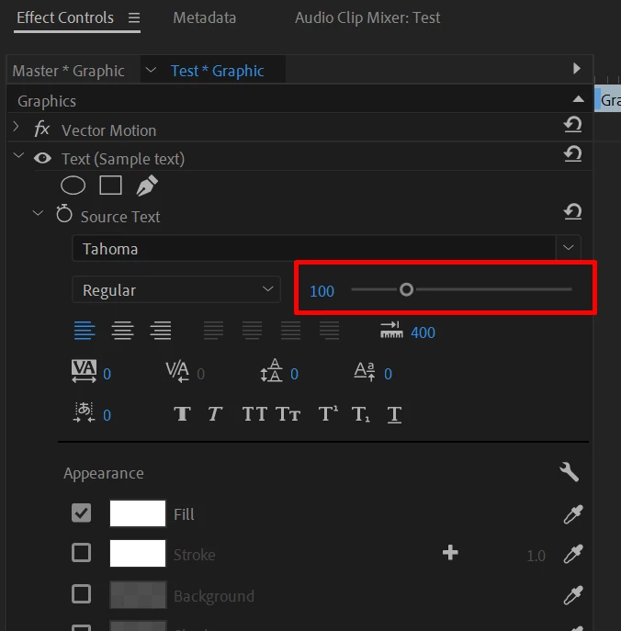This screenshot has height=631, width=621.
Task: Choose justify with last line centered
Action: click(x=252, y=331)
